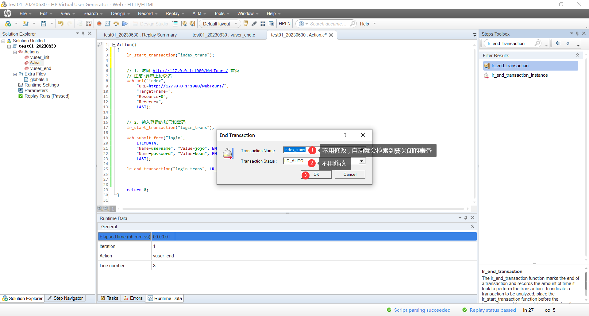Click the Add New Script icon in the toolbar
This screenshot has width=589, height=316.
pyautogui.click(x=8, y=24)
